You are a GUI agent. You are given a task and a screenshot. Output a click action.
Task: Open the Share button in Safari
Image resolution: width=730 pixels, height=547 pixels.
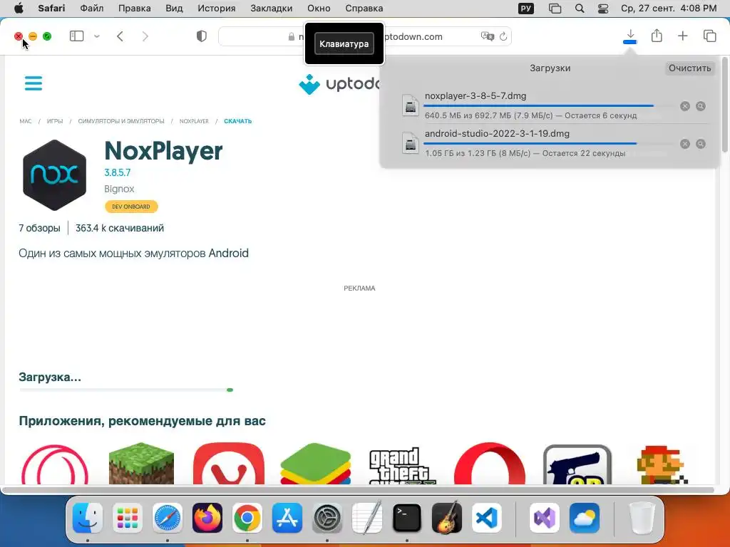[657, 36]
